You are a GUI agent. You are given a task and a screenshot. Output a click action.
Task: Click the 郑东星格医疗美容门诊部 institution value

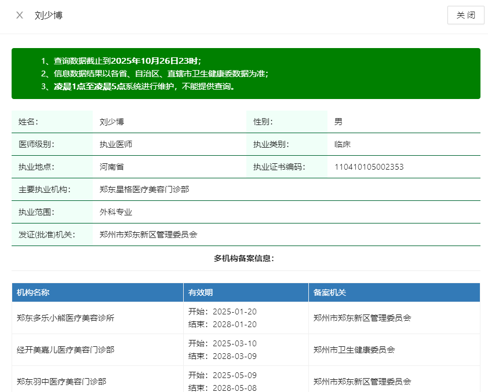(144, 189)
